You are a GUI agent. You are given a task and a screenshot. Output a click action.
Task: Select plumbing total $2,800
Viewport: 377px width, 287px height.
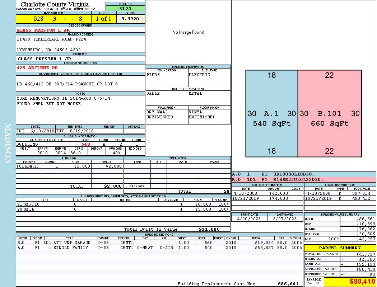pyautogui.click(x=113, y=186)
